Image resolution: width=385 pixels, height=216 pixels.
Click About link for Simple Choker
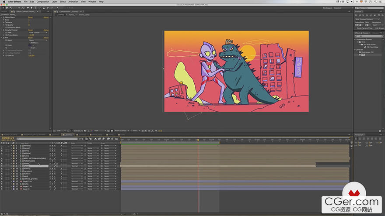(x=46, y=30)
